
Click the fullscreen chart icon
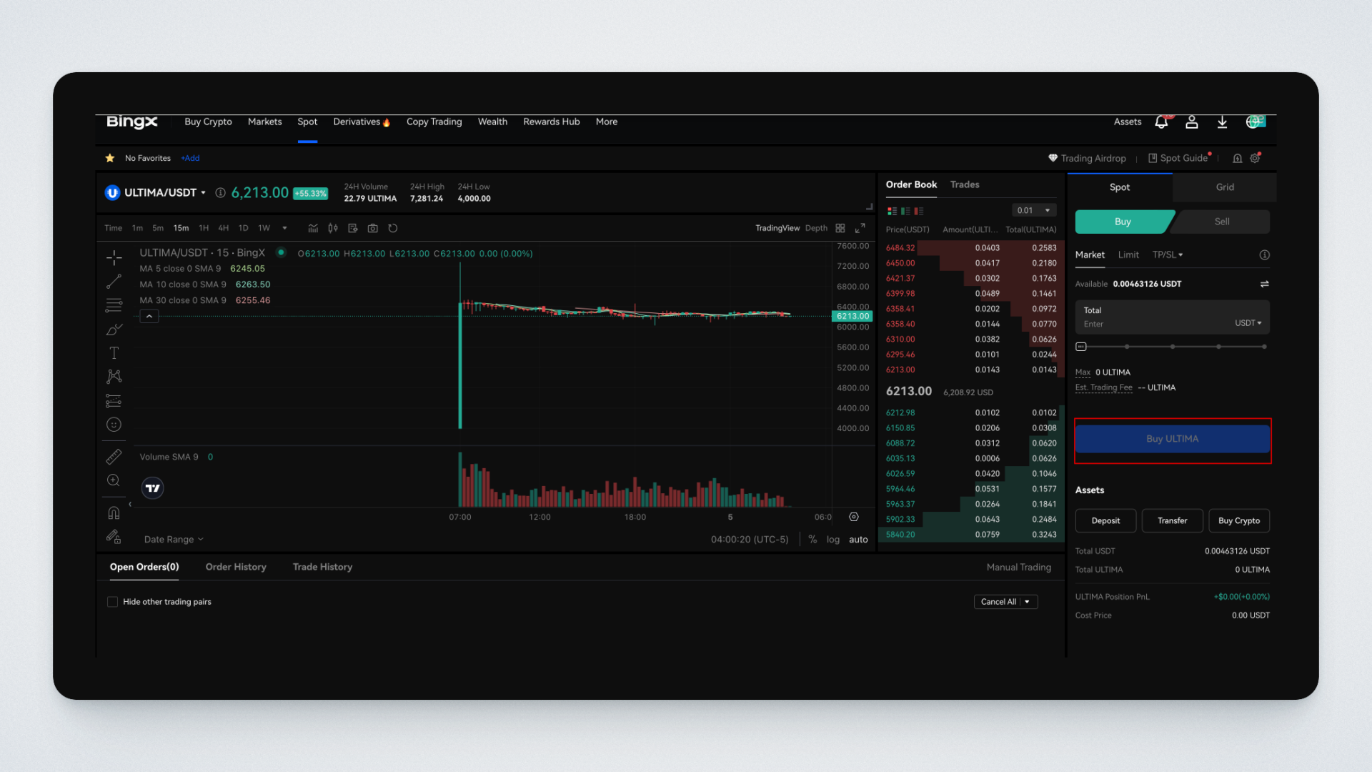[860, 228]
